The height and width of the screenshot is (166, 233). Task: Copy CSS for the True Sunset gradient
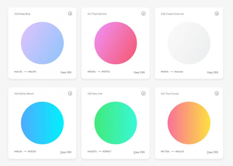(213, 152)
